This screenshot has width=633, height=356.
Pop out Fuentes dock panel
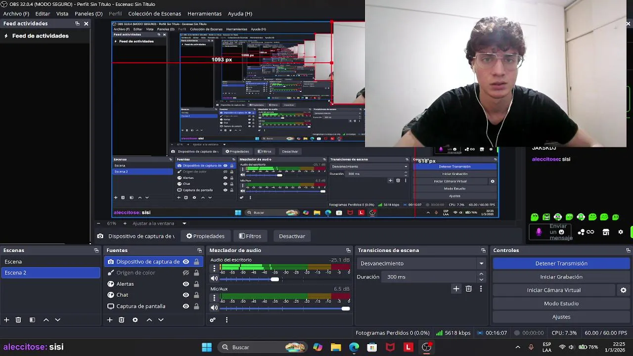pos(199,251)
